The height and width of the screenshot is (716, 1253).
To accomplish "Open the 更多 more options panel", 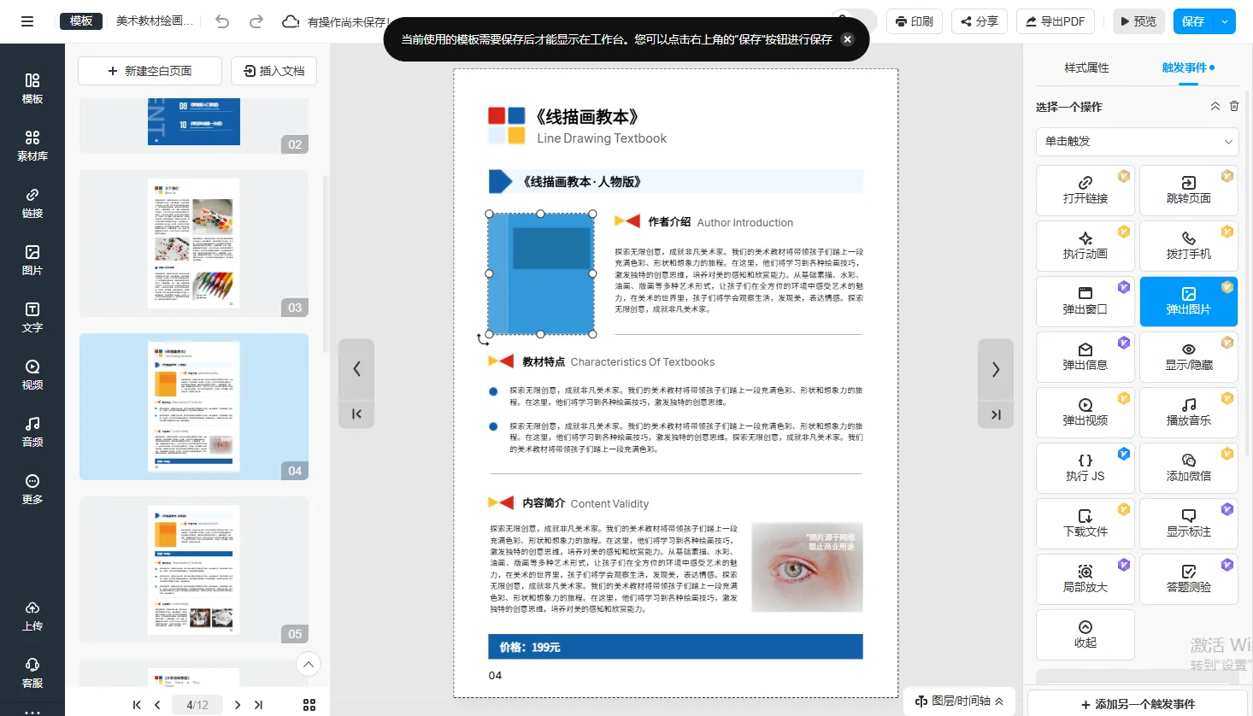I will pos(32,490).
